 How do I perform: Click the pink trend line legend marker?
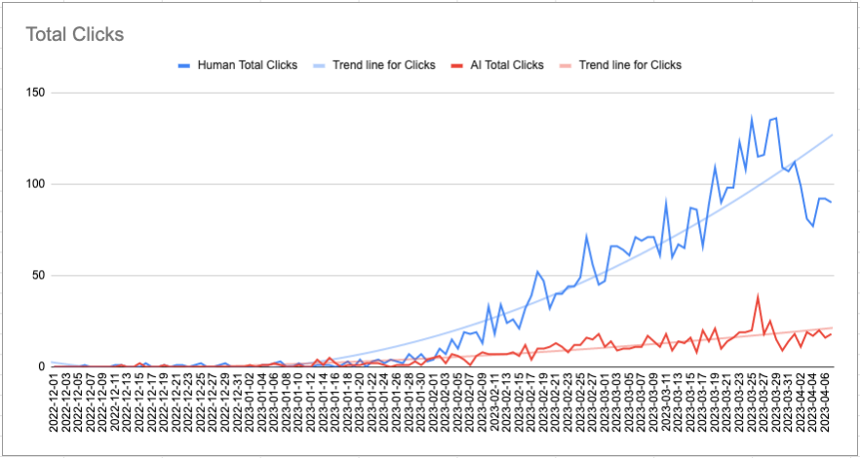(564, 65)
